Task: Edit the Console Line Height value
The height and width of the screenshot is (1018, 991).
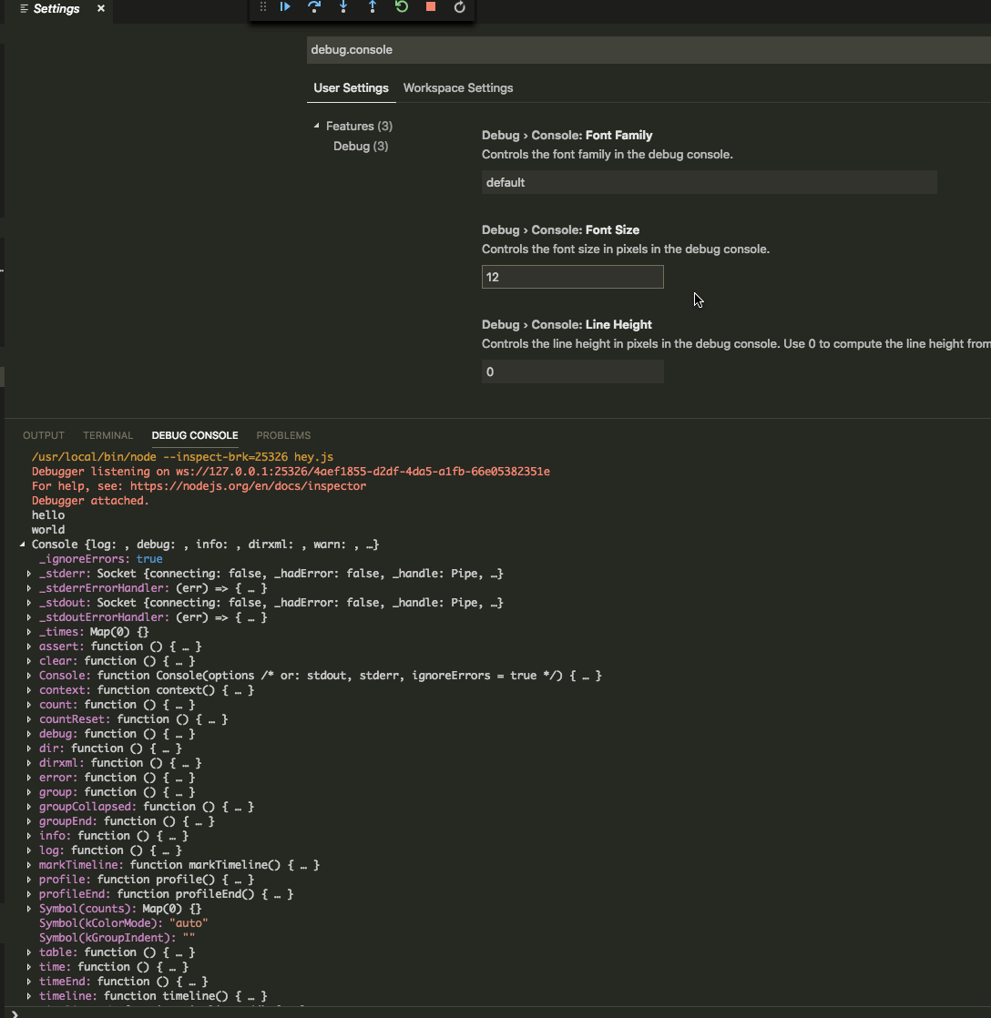Action: coord(572,372)
